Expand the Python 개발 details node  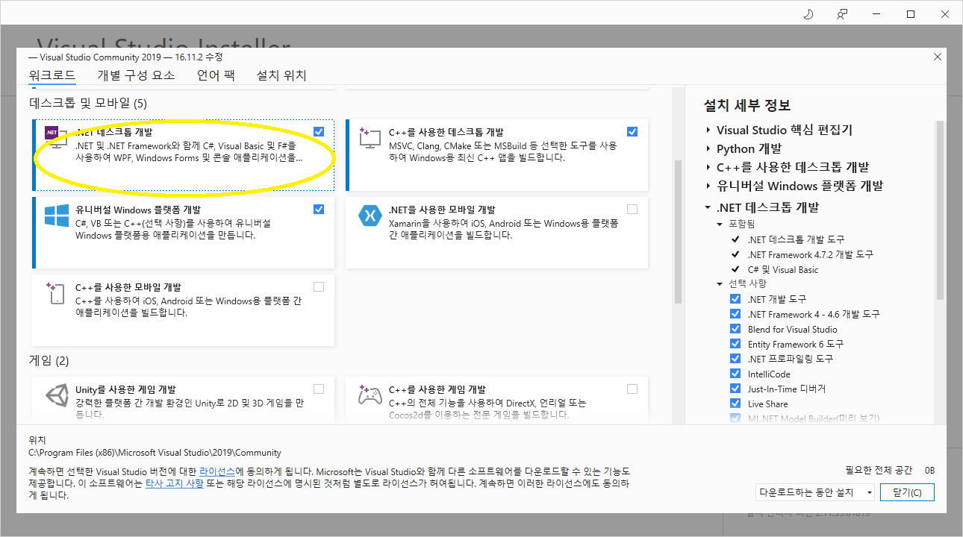click(x=708, y=148)
